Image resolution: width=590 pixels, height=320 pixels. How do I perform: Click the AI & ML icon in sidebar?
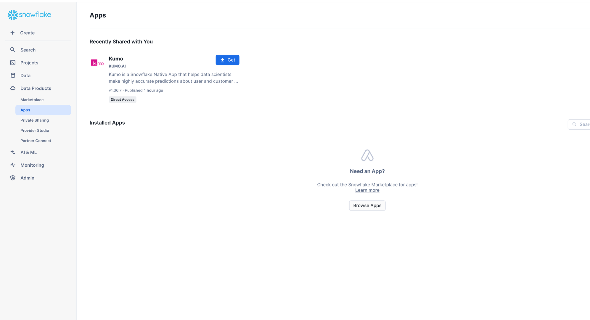13,152
